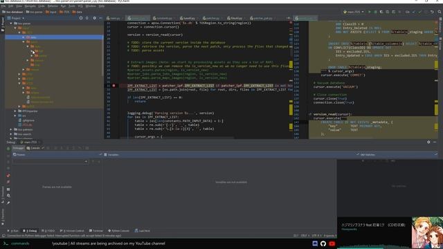Click the Frames panel header

57,155
